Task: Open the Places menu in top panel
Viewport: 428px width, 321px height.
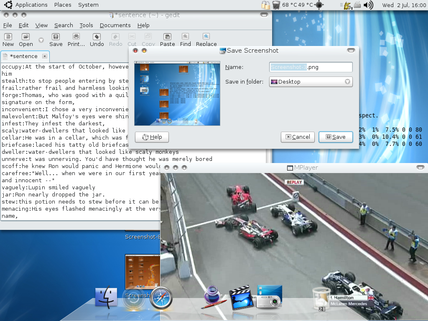Action: [63, 5]
